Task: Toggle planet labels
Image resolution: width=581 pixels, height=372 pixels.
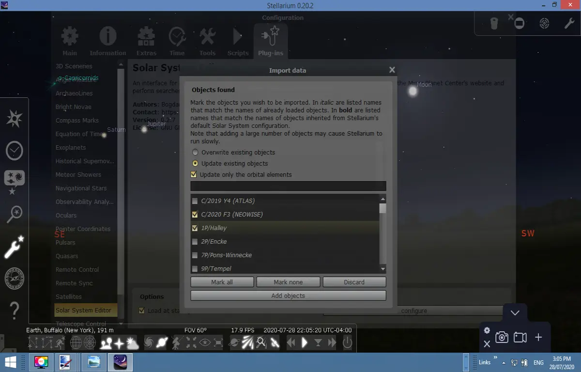Action: point(162,343)
